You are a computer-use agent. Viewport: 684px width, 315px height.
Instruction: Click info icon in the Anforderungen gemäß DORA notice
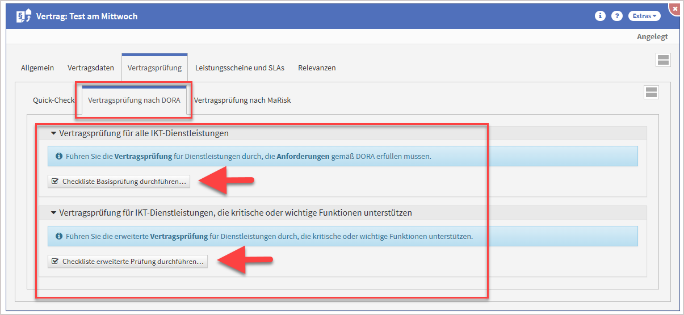[x=59, y=156]
